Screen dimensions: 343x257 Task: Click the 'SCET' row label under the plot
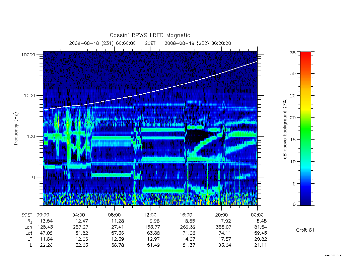point(27,215)
